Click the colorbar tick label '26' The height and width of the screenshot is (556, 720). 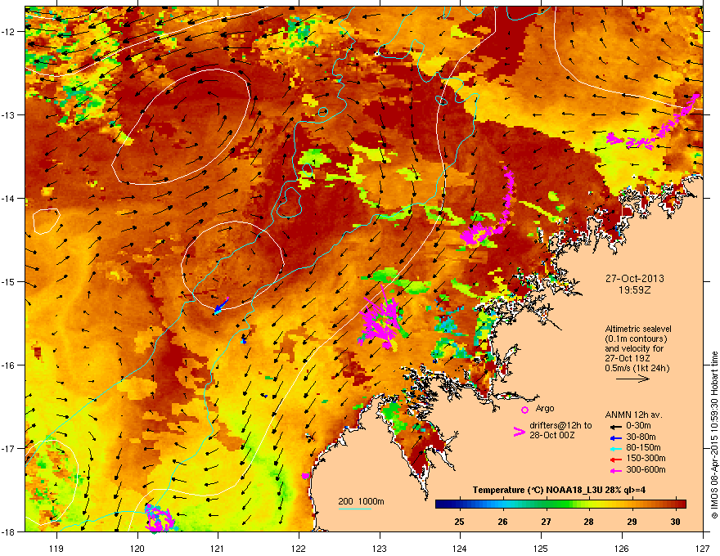click(x=503, y=522)
